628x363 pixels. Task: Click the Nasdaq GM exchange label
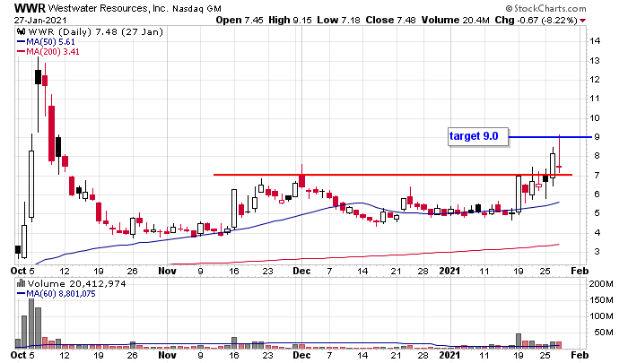point(196,9)
